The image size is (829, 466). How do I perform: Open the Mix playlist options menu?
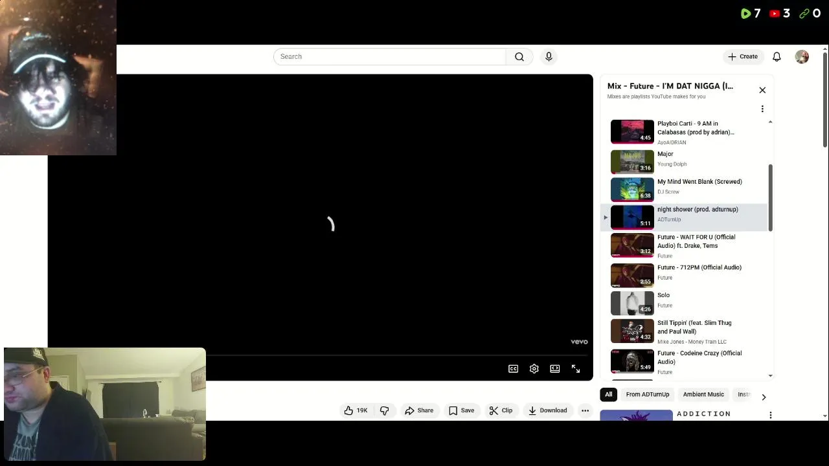point(762,109)
